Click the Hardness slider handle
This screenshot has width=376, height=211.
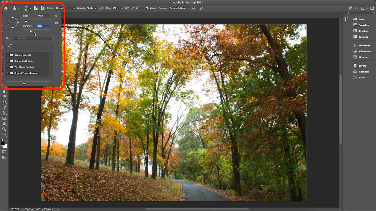click(x=31, y=31)
